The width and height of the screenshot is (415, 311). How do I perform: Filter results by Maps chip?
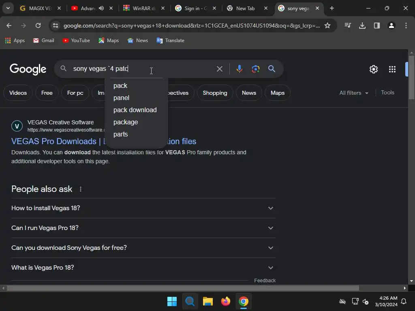click(x=277, y=93)
